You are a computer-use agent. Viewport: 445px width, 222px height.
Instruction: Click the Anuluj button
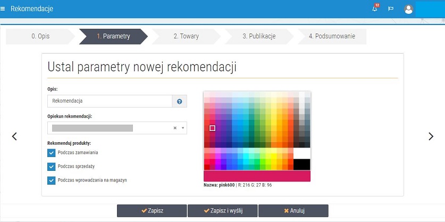point(293,211)
